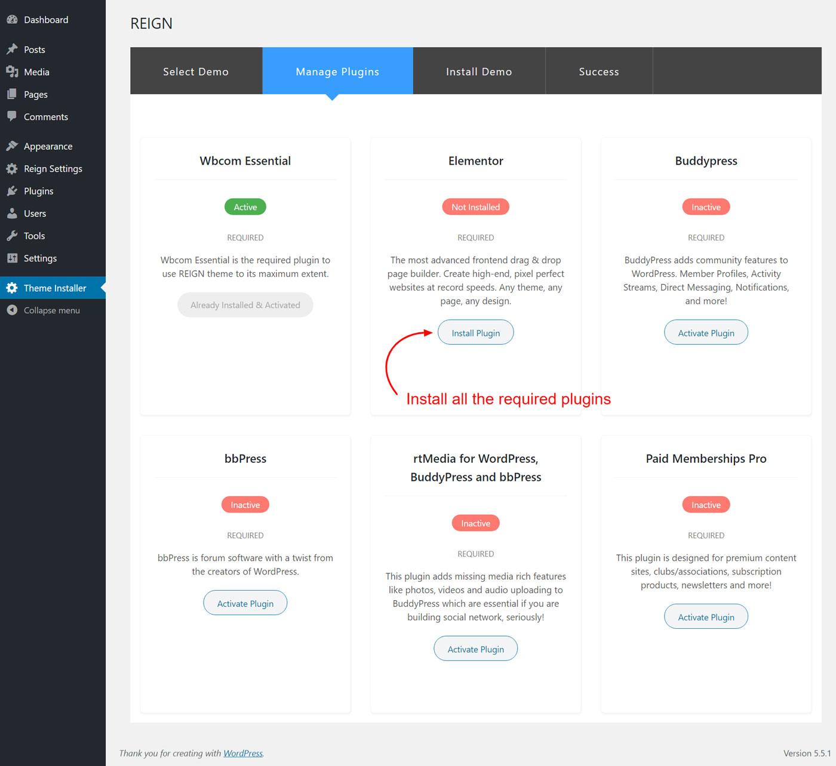Install the Elementor plugin
Viewport: 836px width, 766px height.
click(x=476, y=333)
